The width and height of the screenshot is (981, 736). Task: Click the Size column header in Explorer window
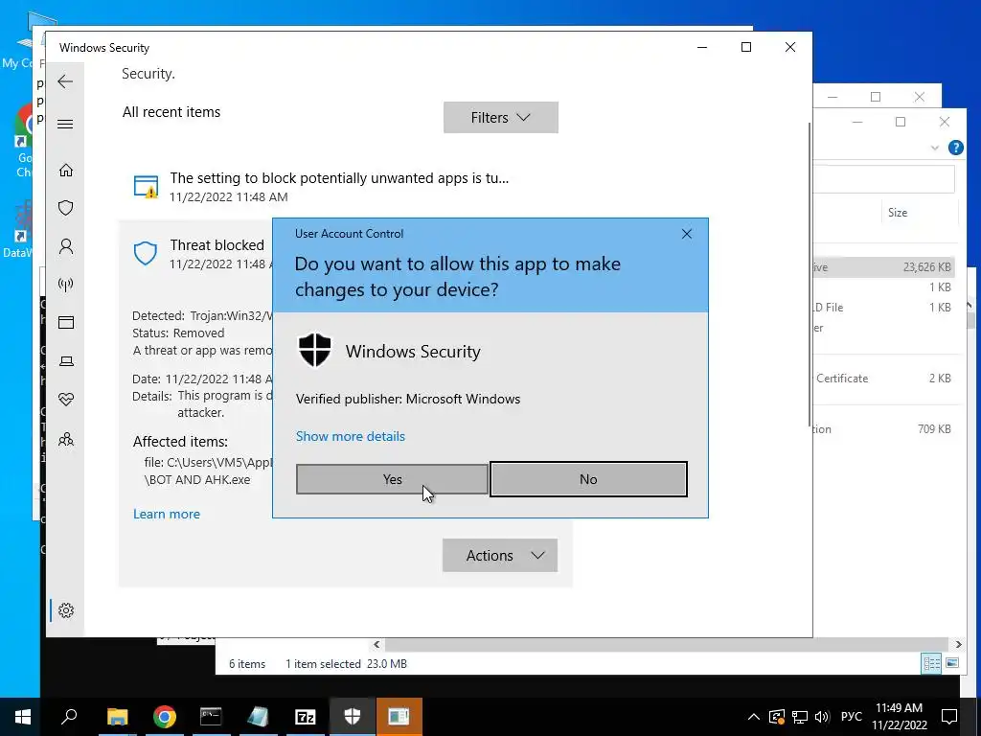tap(897, 213)
